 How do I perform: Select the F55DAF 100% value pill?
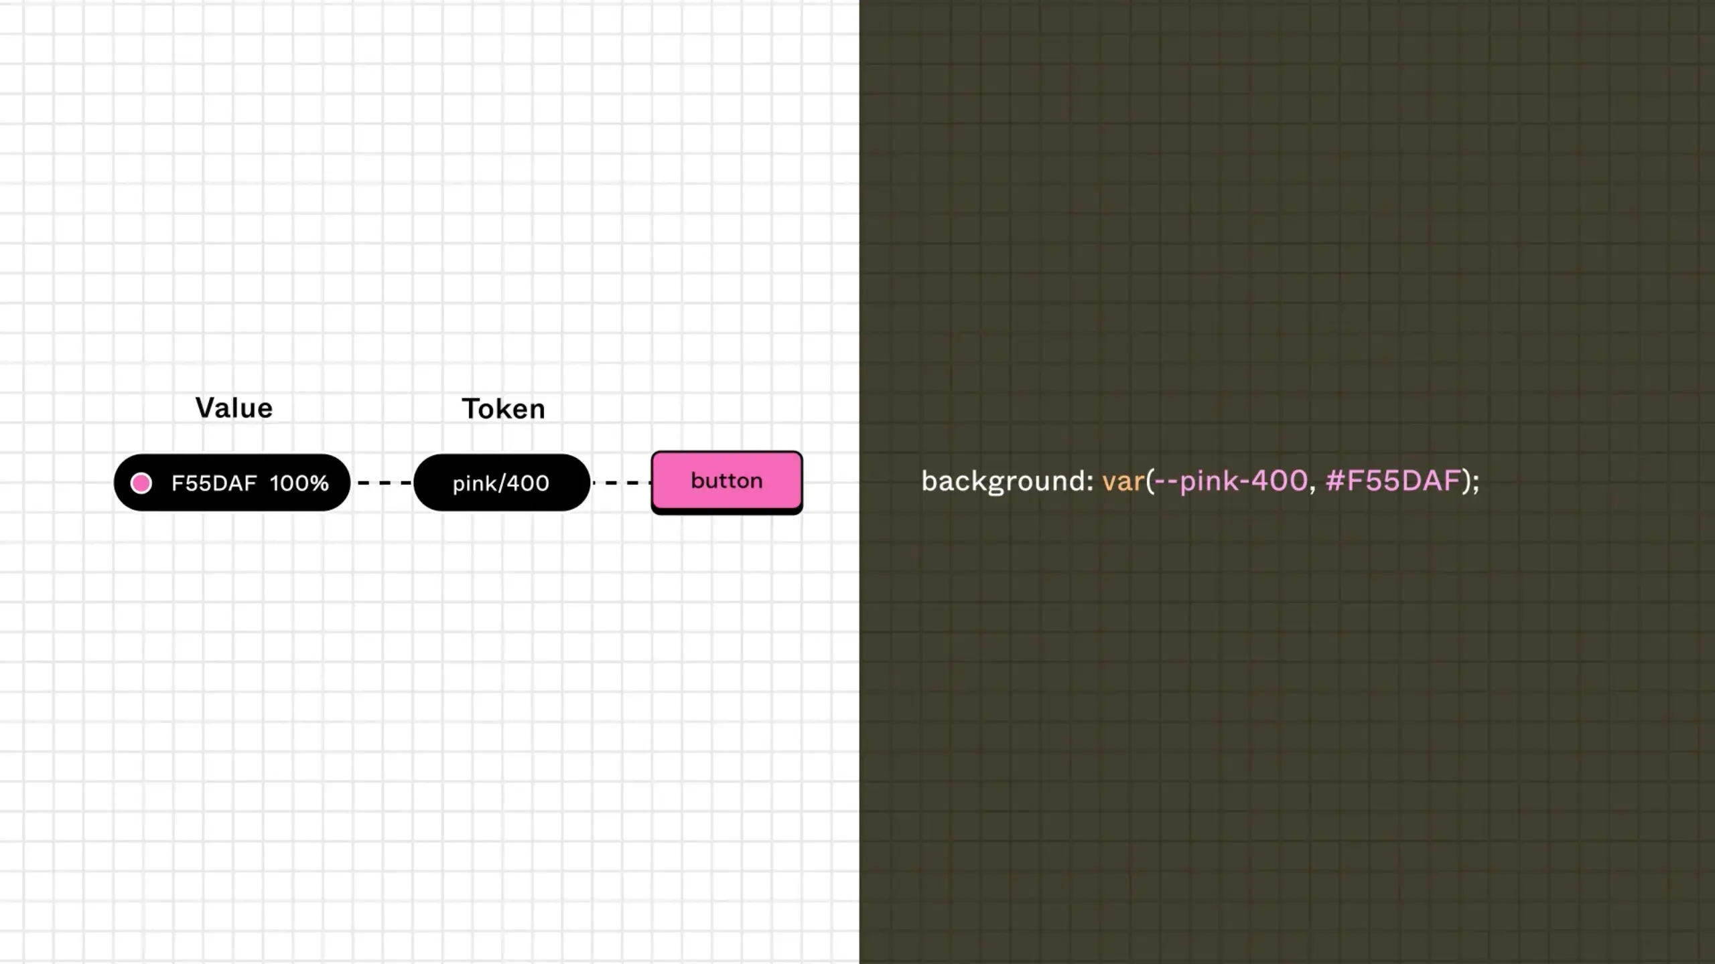click(232, 483)
